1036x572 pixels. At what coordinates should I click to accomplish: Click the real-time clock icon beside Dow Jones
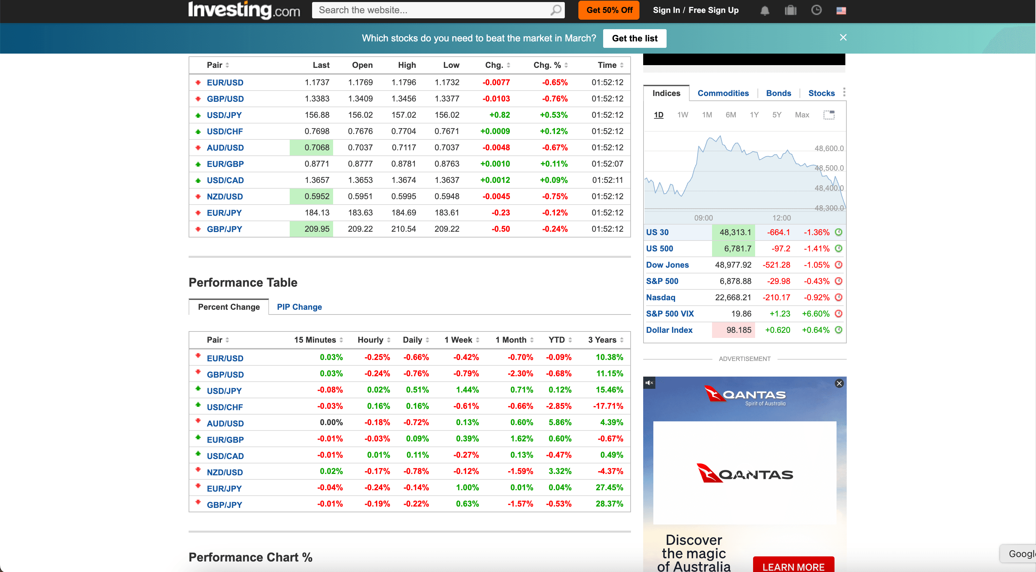pos(839,265)
